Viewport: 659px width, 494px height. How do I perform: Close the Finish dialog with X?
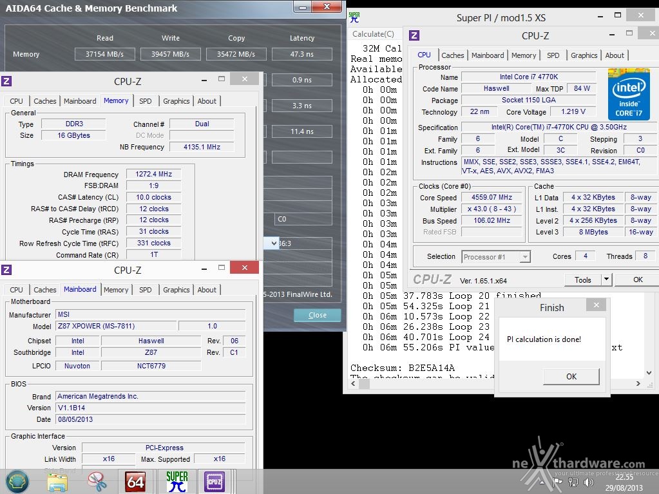point(596,305)
